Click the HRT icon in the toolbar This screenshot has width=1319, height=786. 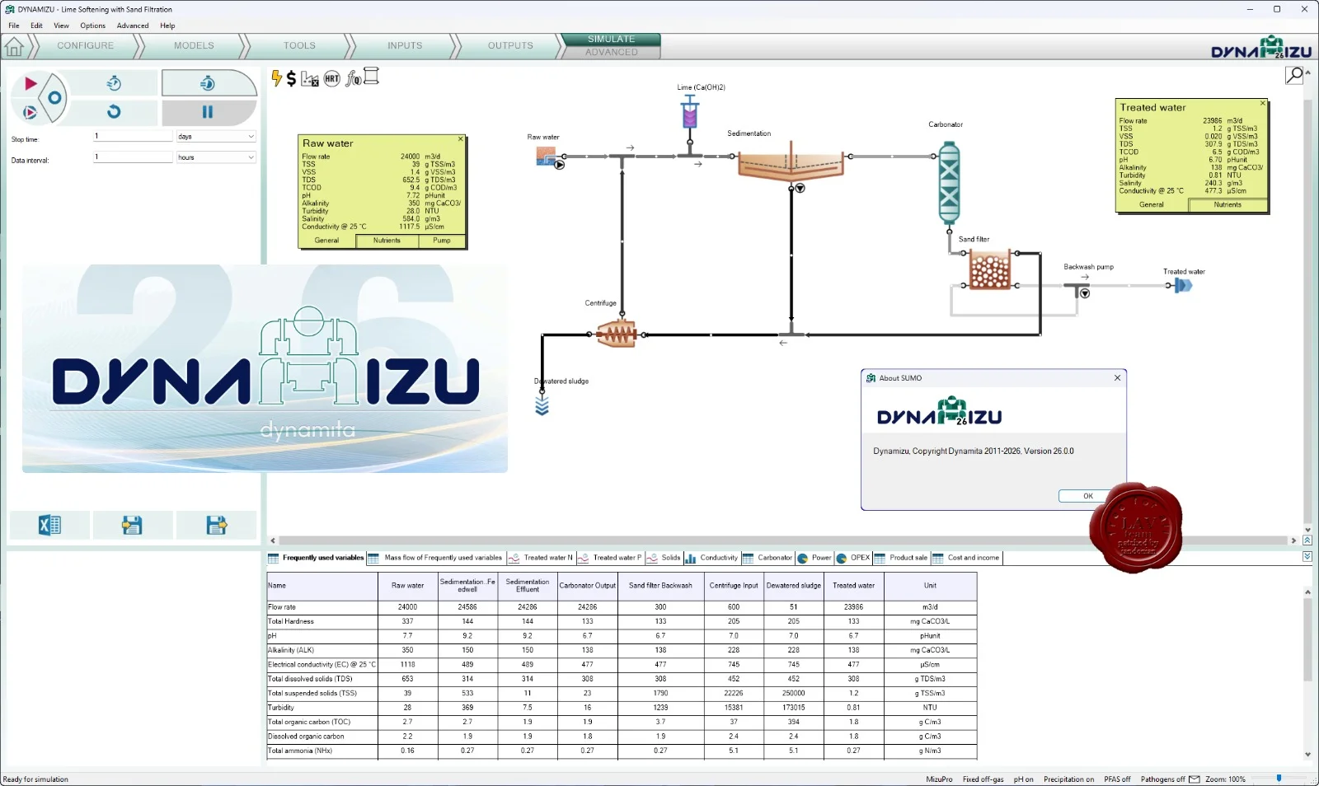(331, 79)
